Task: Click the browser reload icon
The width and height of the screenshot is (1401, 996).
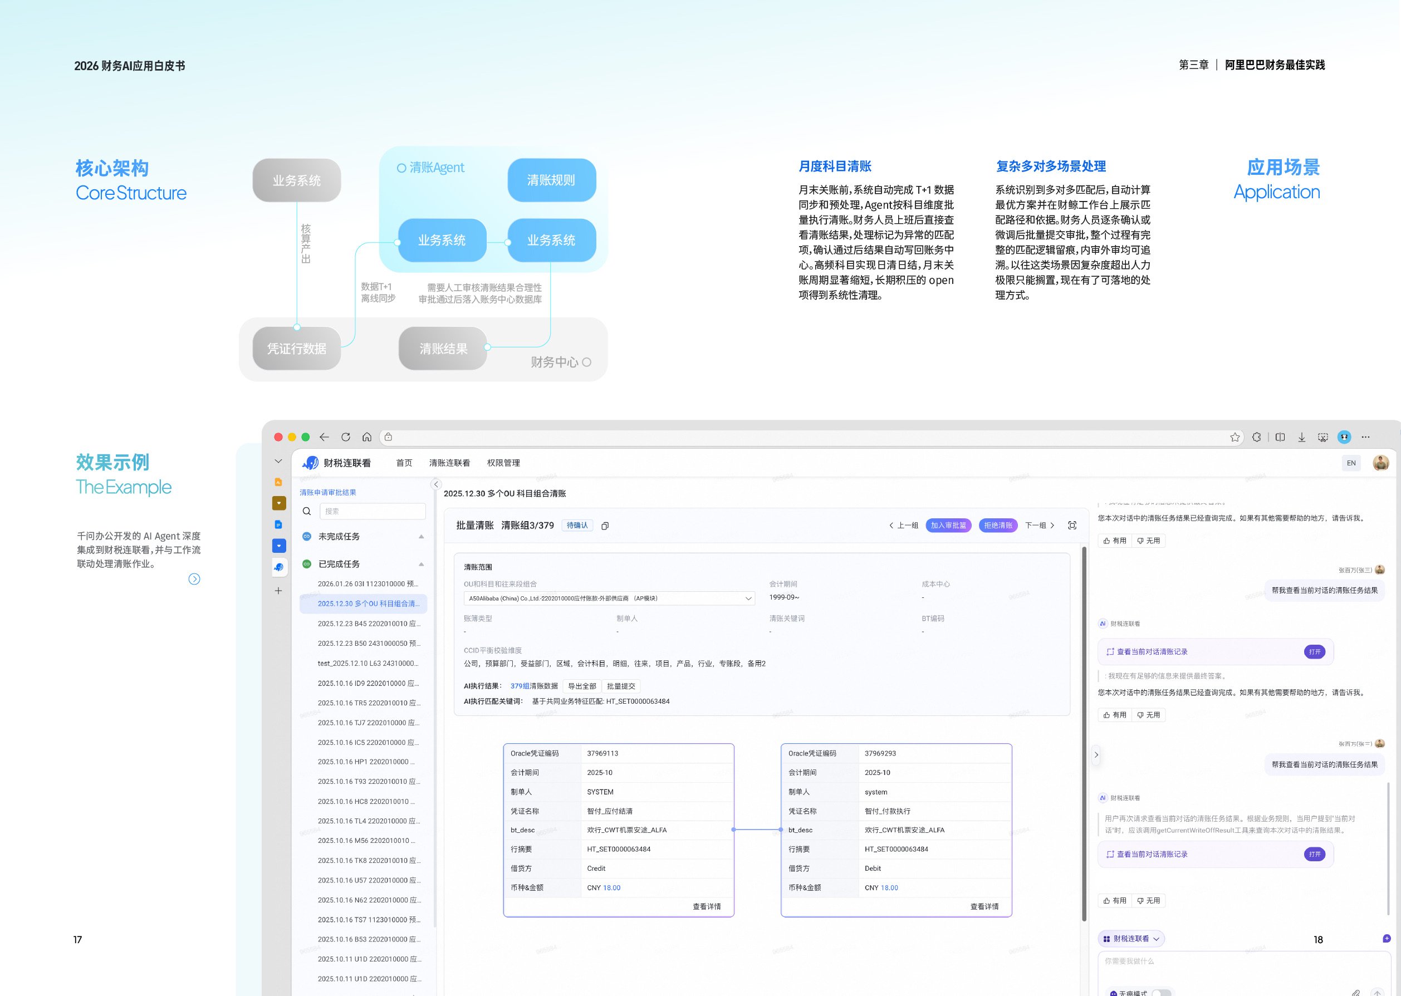Action: click(345, 437)
